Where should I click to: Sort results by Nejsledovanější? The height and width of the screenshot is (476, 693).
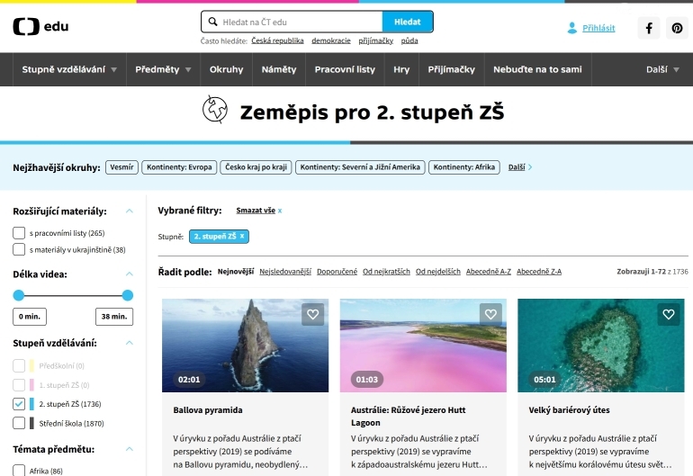[x=285, y=272]
